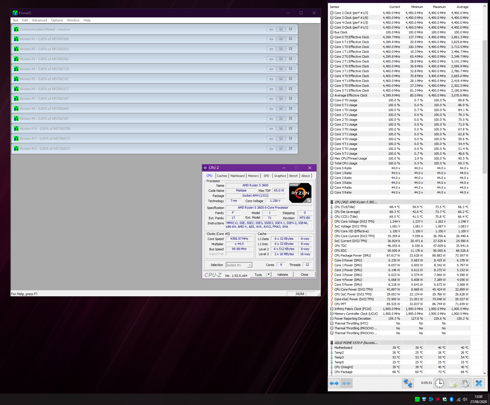Viewport: 490px width, 405px height.
Task: Click the Bluetooth tray icon
Action: (452, 399)
